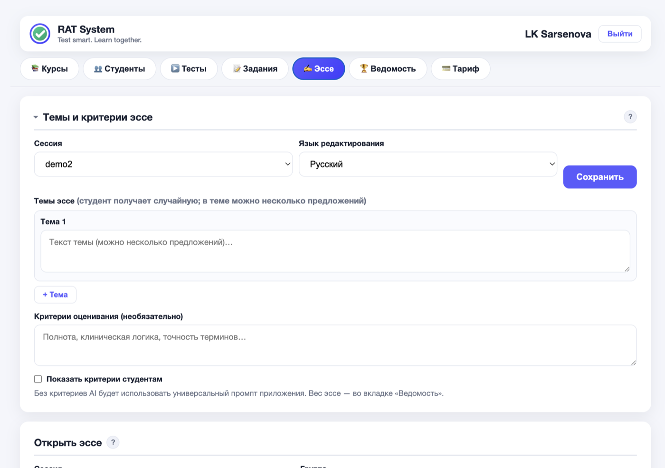Click the trophy icon on Ведомость tab

364,68
